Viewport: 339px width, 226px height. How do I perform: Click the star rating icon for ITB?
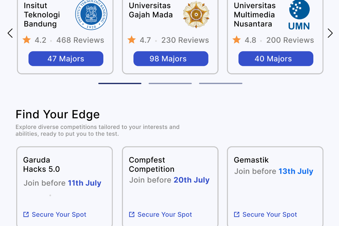(27, 40)
